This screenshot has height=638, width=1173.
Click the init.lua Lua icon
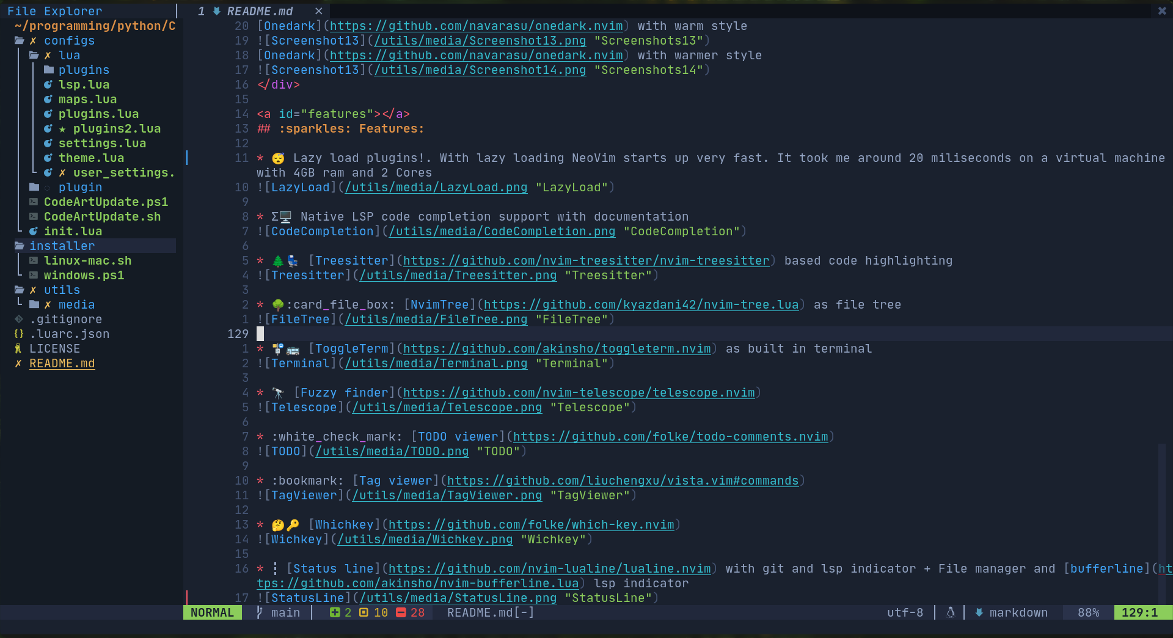point(34,232)
